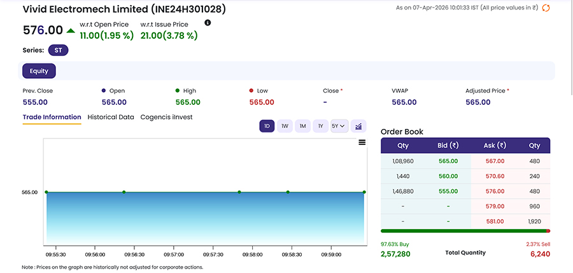Click the Low value 565.00

262,102
